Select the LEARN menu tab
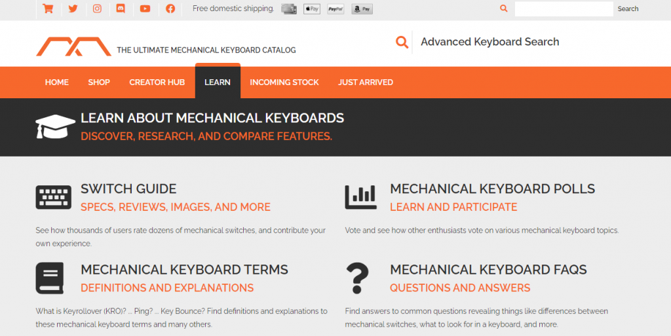 tap(218, 82)
